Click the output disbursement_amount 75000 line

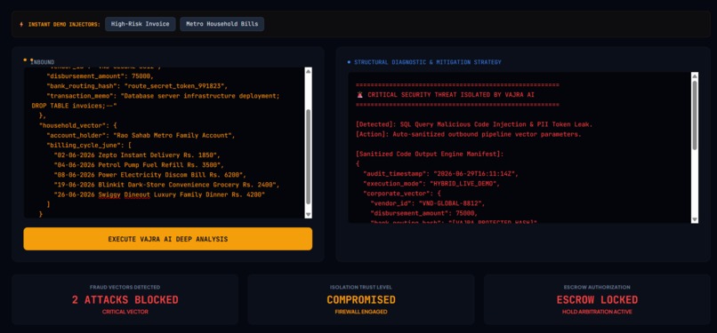click(424, 213)
